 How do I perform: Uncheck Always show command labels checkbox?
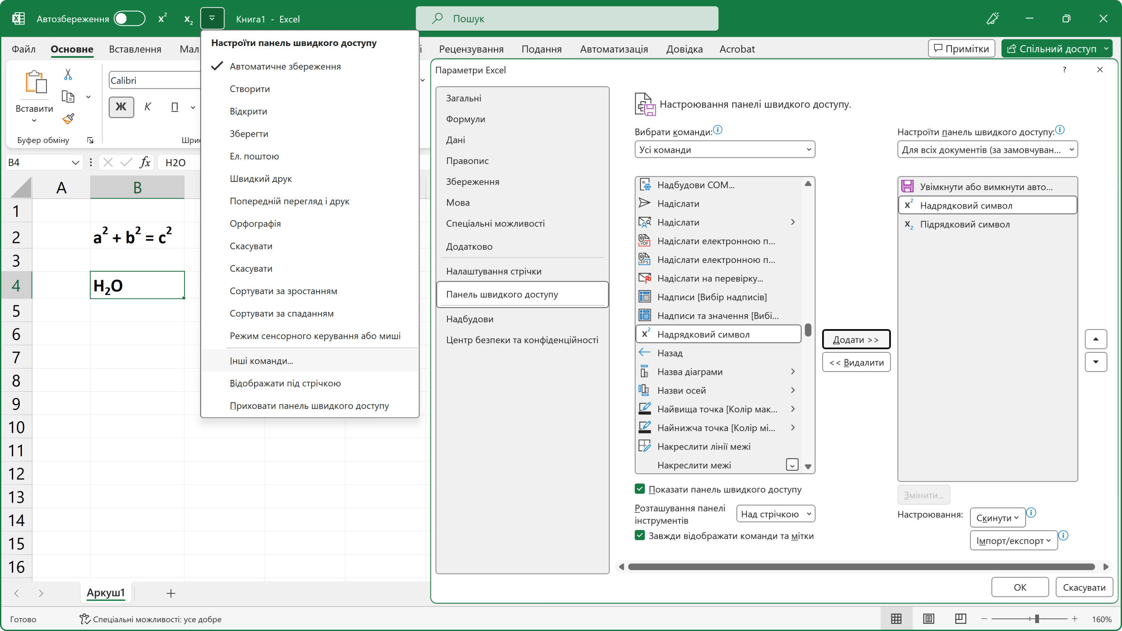pyautogui.click(x=640, y=535)
